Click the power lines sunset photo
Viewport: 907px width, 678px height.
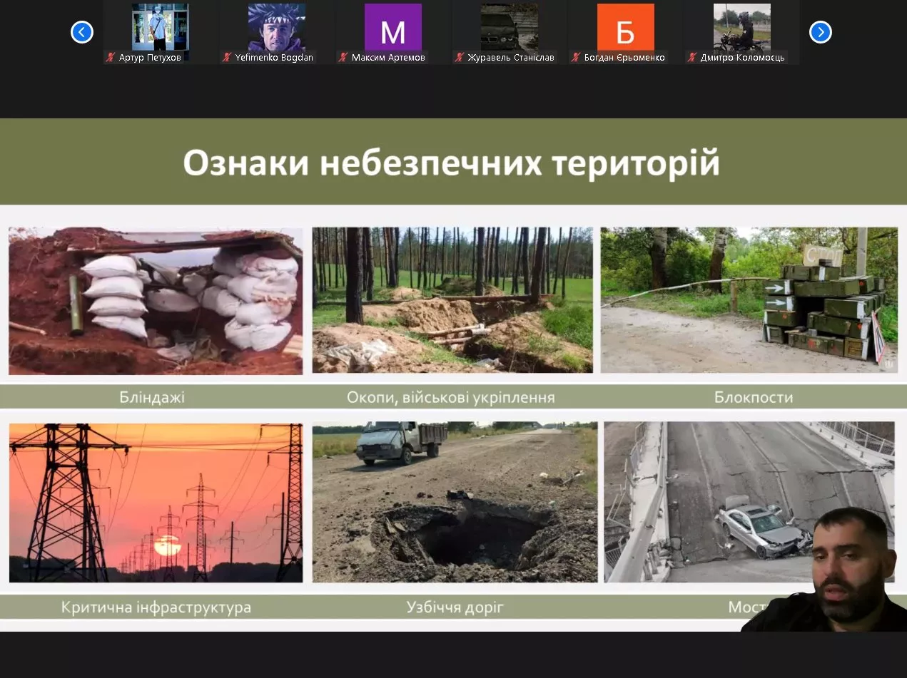[156, 503]
